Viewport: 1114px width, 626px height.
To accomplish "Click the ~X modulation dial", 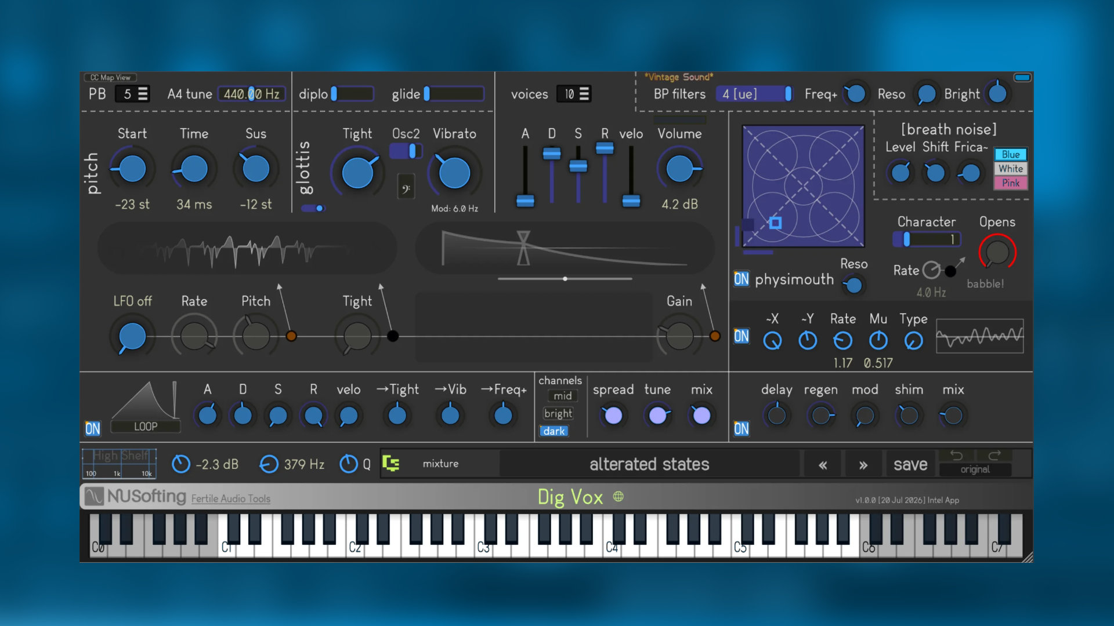I will coord(772,341).
